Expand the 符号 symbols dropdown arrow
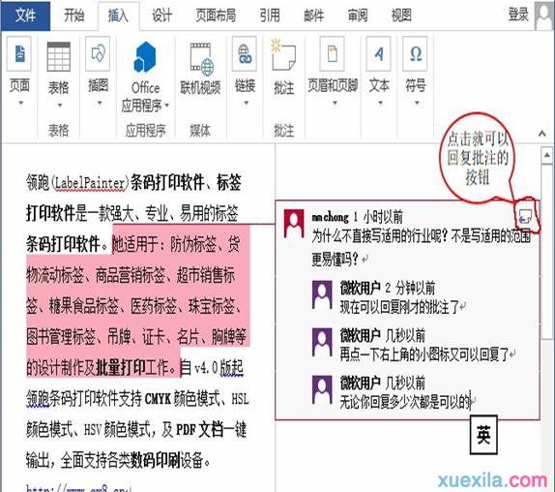 tap(417, 104)
